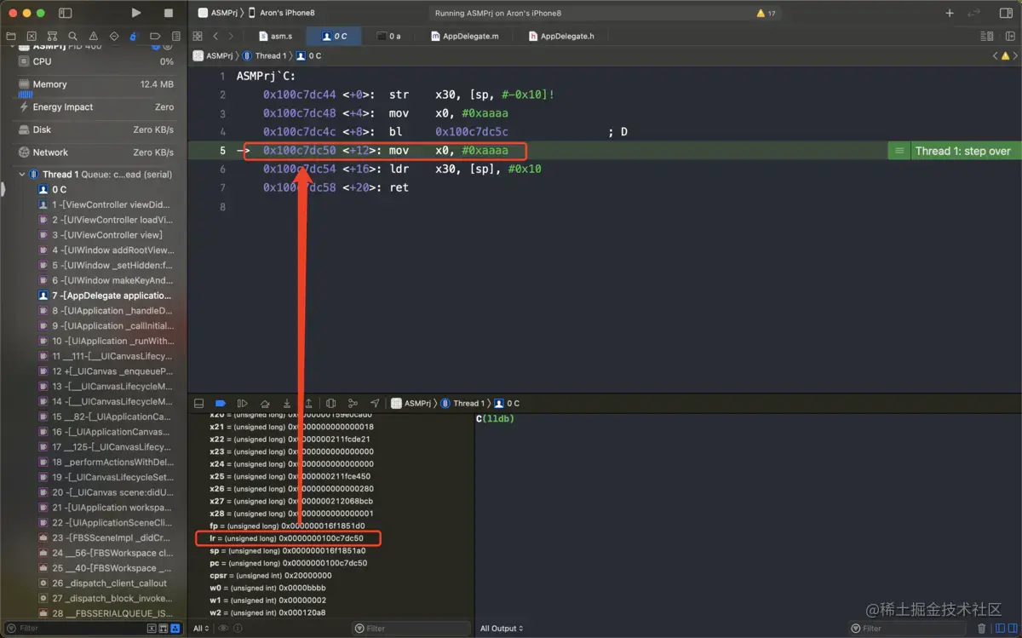Switch to the AppDelegate.m tab
Image resolution: width=1022 pixels, height=638 pixels.
pyautogui.click(x=465, y=37)
